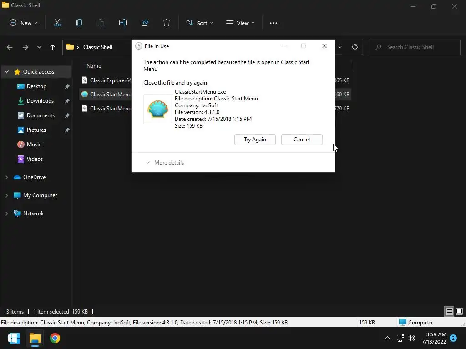Viewport: 466px width, 349px height.
Task: Close the File In Use dialog
Action: 324,46
